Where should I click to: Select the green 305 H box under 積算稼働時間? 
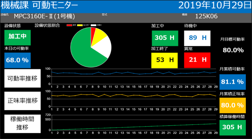(233, 128)
